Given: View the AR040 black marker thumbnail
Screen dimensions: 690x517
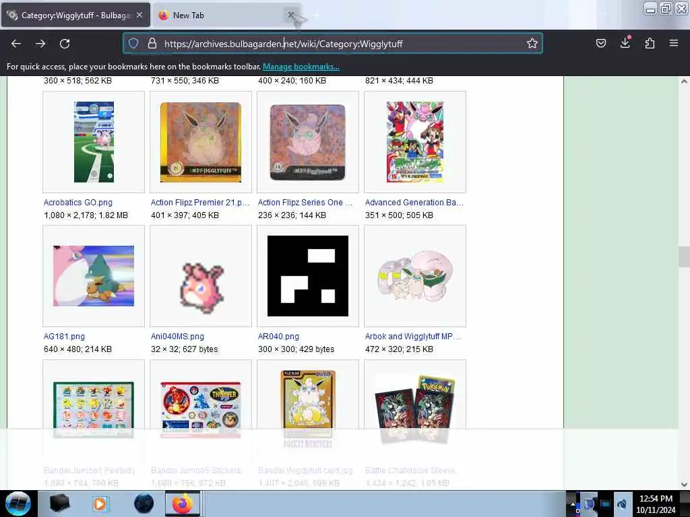Looking at the screenshot, I should 307,276.
